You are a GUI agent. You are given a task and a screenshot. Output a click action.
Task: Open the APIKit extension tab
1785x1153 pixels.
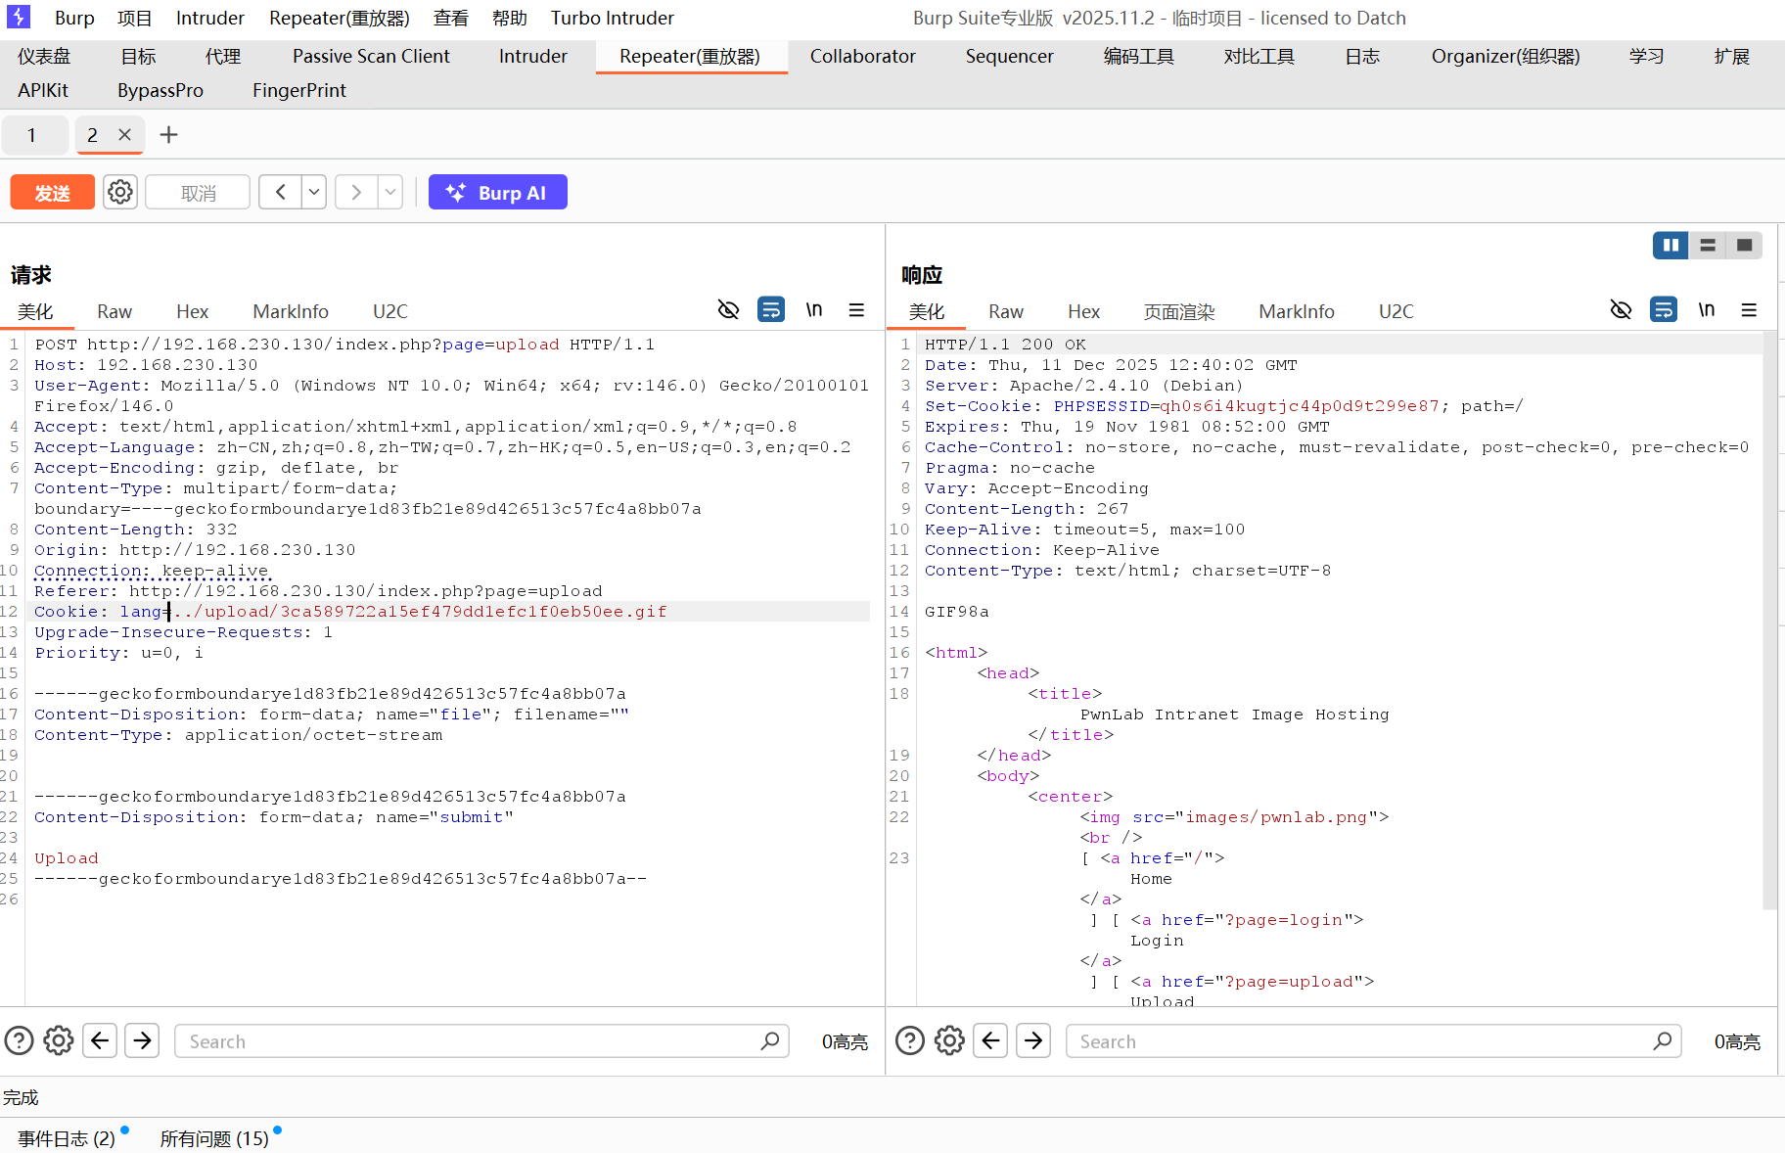click(43, 90)
